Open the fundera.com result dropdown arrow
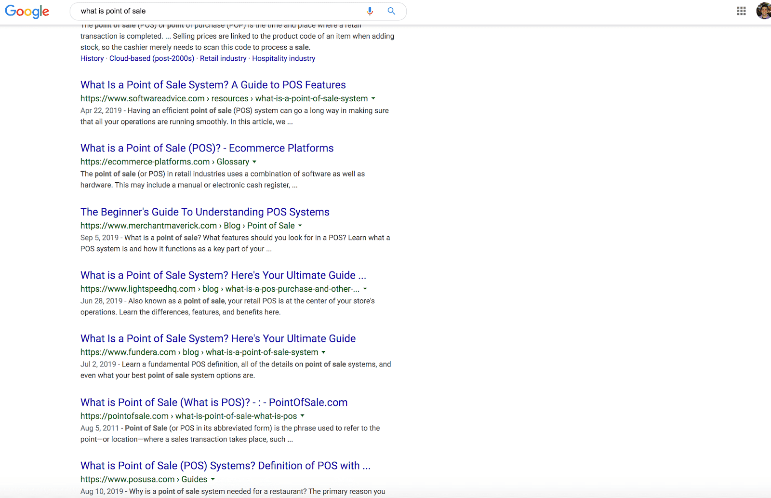This screenshot has width=771, height=498. pyautogui.click(x=323, y=352)
